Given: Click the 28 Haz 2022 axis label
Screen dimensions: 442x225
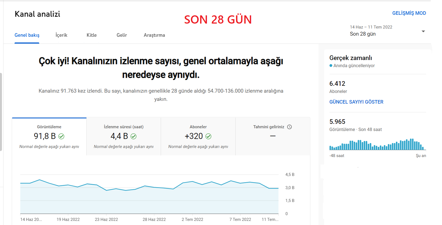Looking at the screenshot, I should pyautogui.click(x=154, y=220).
